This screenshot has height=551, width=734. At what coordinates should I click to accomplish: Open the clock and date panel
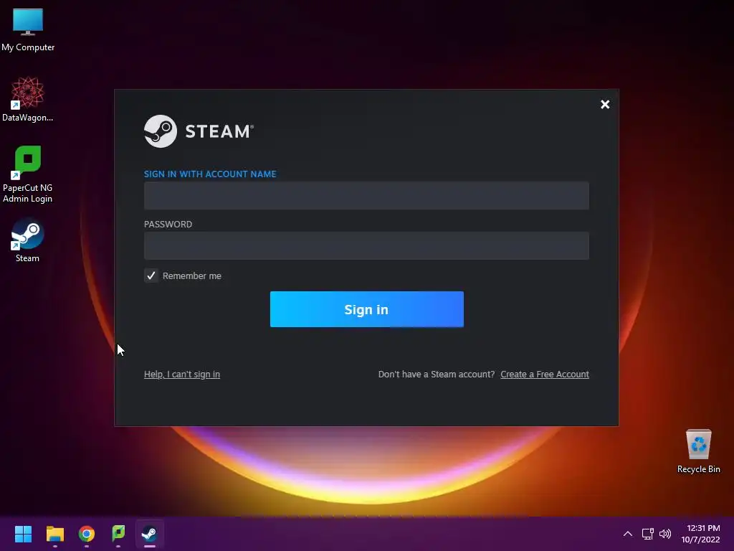click(x=701, y=534)
